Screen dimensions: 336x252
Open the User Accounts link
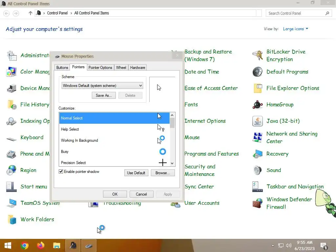[x=202, y=203]
